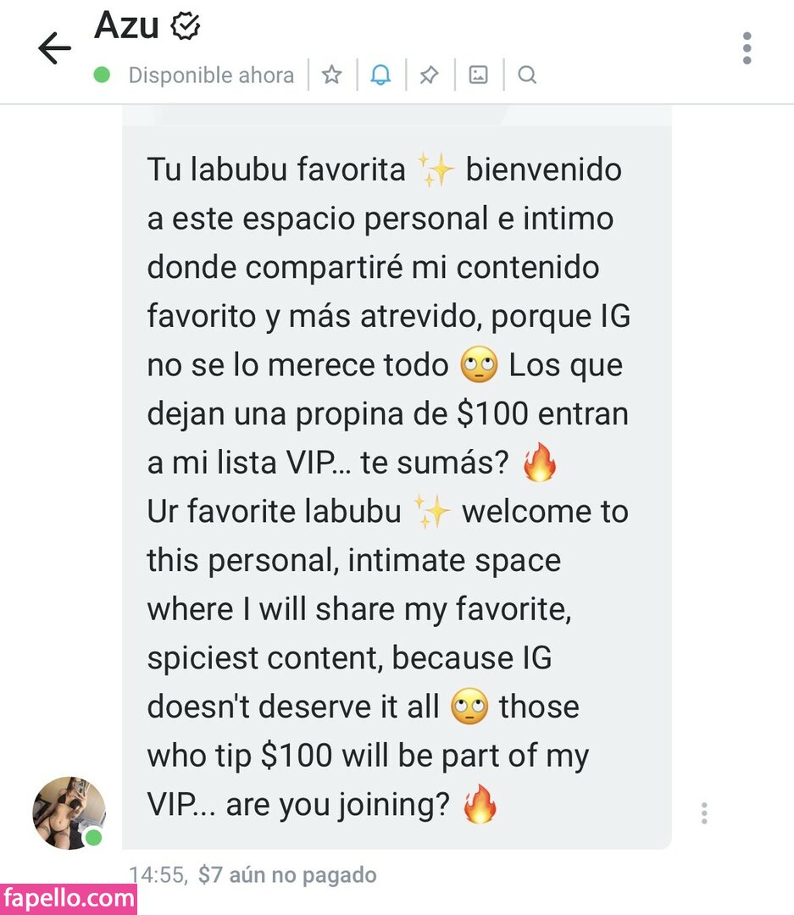
Task: Select the Spanish welcome message text
Action: point(388,316)
